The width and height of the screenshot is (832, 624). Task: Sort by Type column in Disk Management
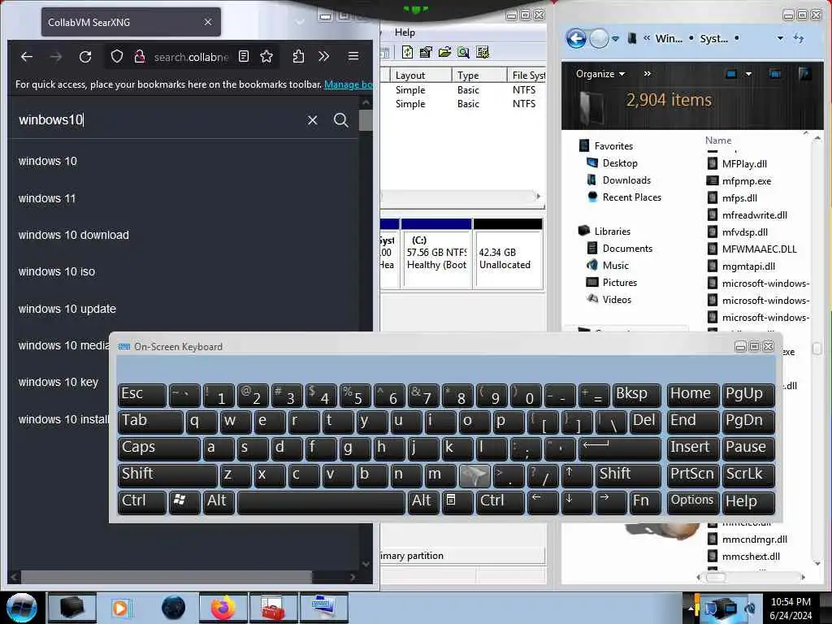[x=479, y=75]
